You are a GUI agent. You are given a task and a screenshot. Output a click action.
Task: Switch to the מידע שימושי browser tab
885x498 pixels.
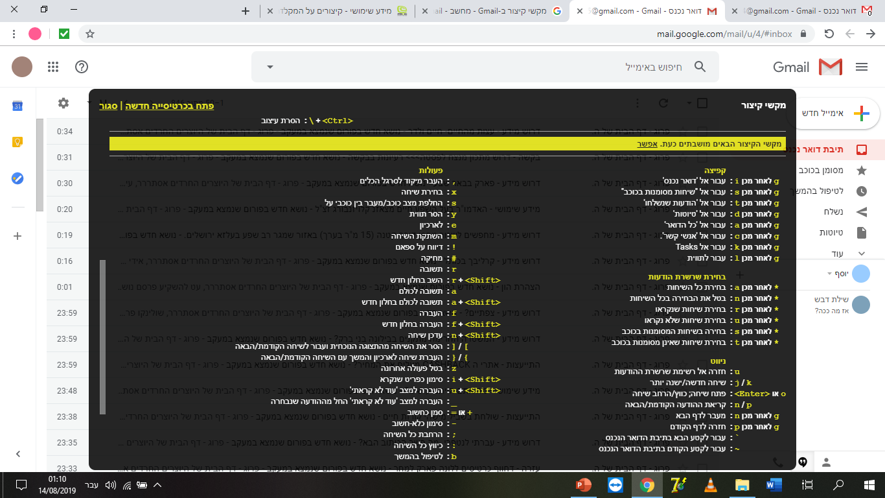coord(336,11)
